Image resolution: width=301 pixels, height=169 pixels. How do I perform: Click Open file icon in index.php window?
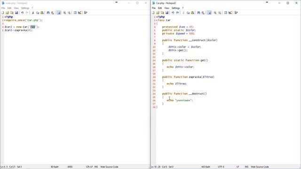(8, 13)
